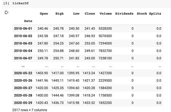Select the 2010-06-01 row index
Image resolution: width=171 pixels, height=112 pixels.
(23, 29)
